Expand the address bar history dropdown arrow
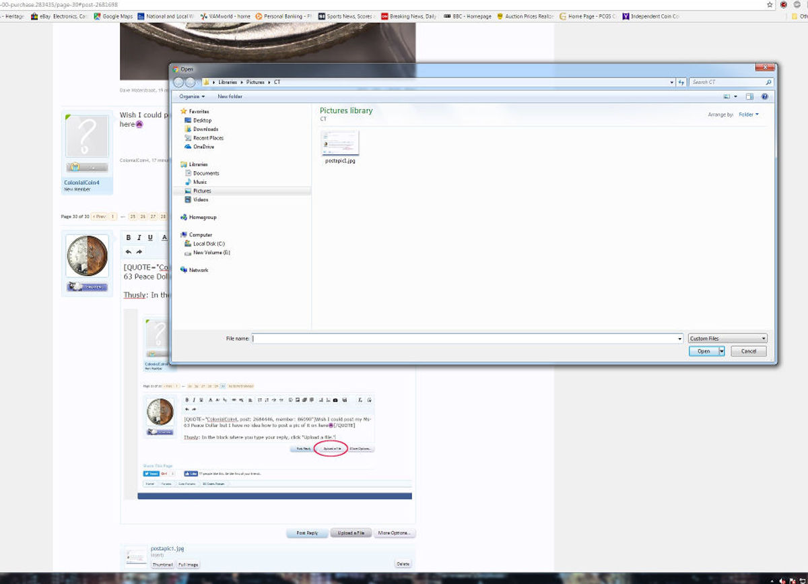808x584 pixels. click(x=672, y=82)
